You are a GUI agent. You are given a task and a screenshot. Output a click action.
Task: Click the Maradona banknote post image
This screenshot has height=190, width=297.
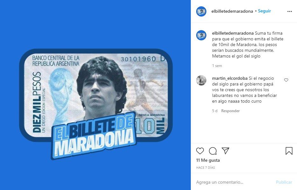point(95,95)
